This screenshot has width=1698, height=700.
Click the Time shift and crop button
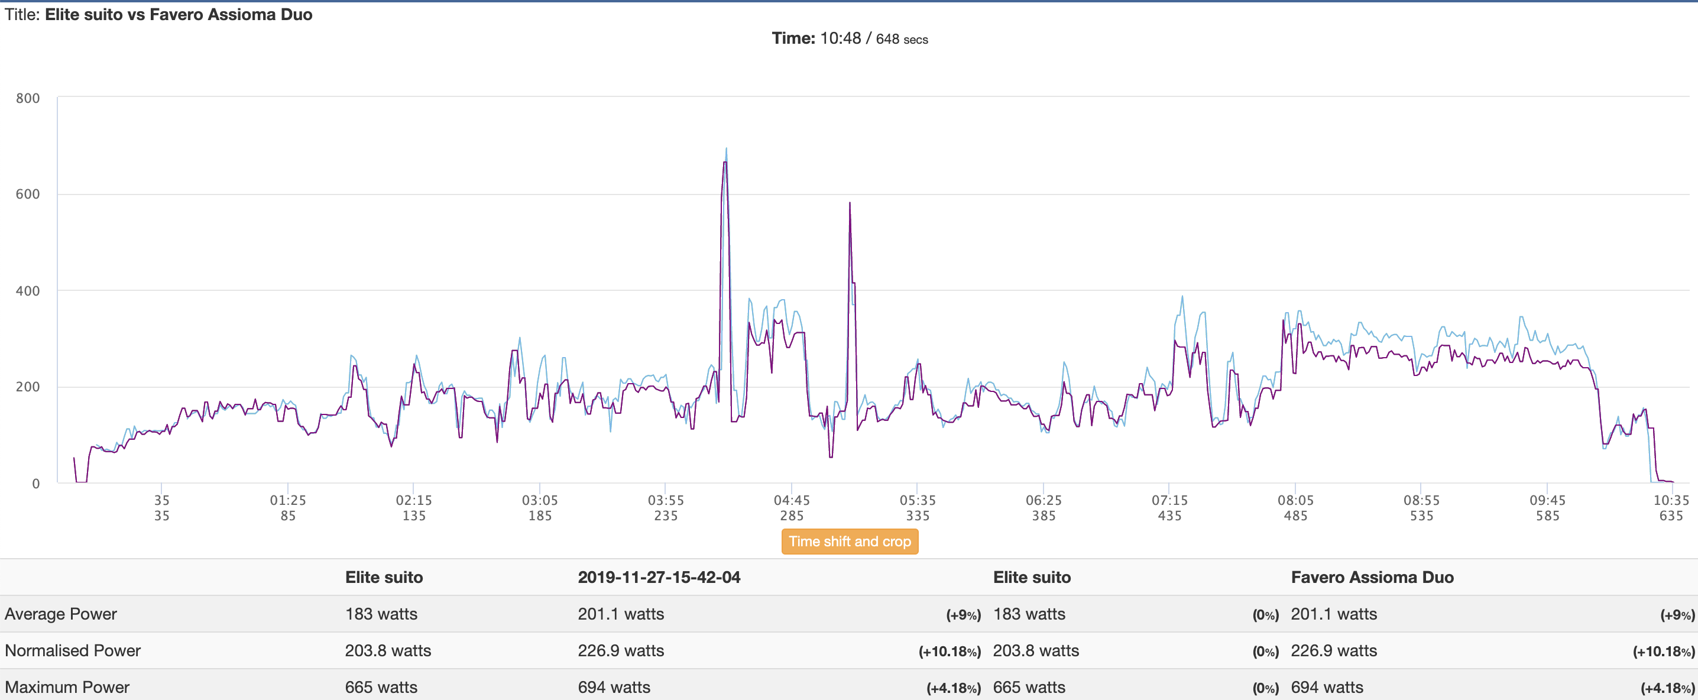[x=849, y=541]
